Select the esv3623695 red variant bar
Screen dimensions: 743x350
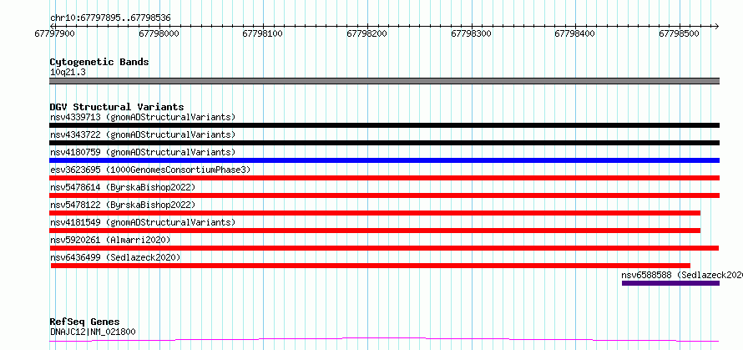pos(384,178)
